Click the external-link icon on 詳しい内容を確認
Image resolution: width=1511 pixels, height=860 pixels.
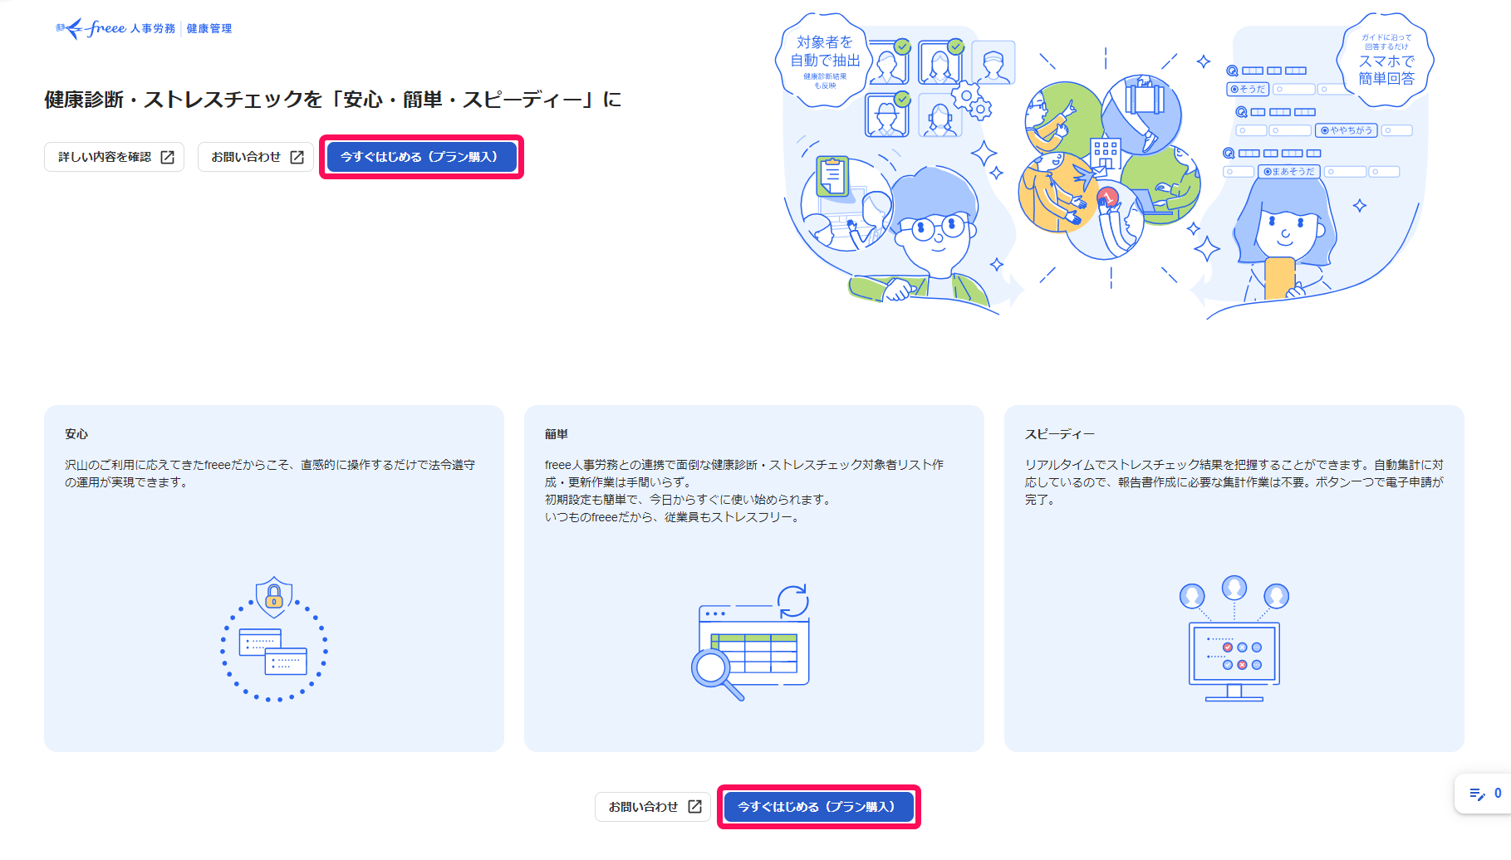[167, 157]
